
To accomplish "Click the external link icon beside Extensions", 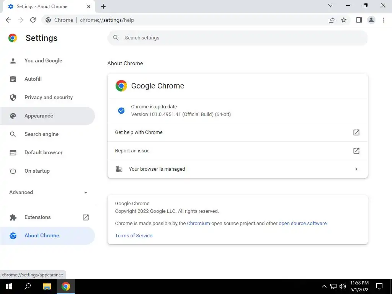I will click(86, 217).
